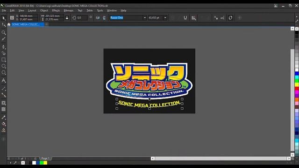Click the property bar quick customize plus
This screenshot has width=299, height=168.
[x=240, y=18]
